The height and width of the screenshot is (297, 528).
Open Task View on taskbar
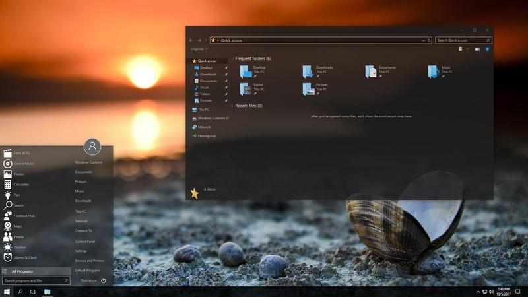33,292
